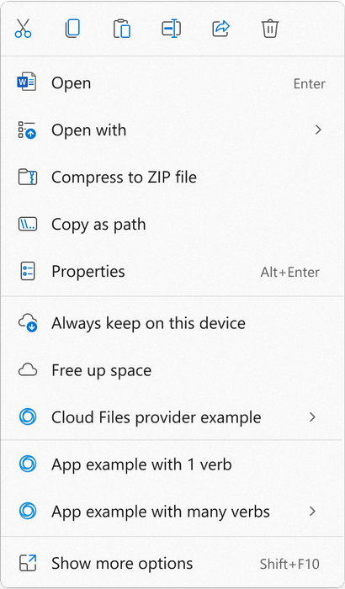Viewport: 345px width, 589px height.
Task: Click the Free up space entry
Action: point(172,370)
